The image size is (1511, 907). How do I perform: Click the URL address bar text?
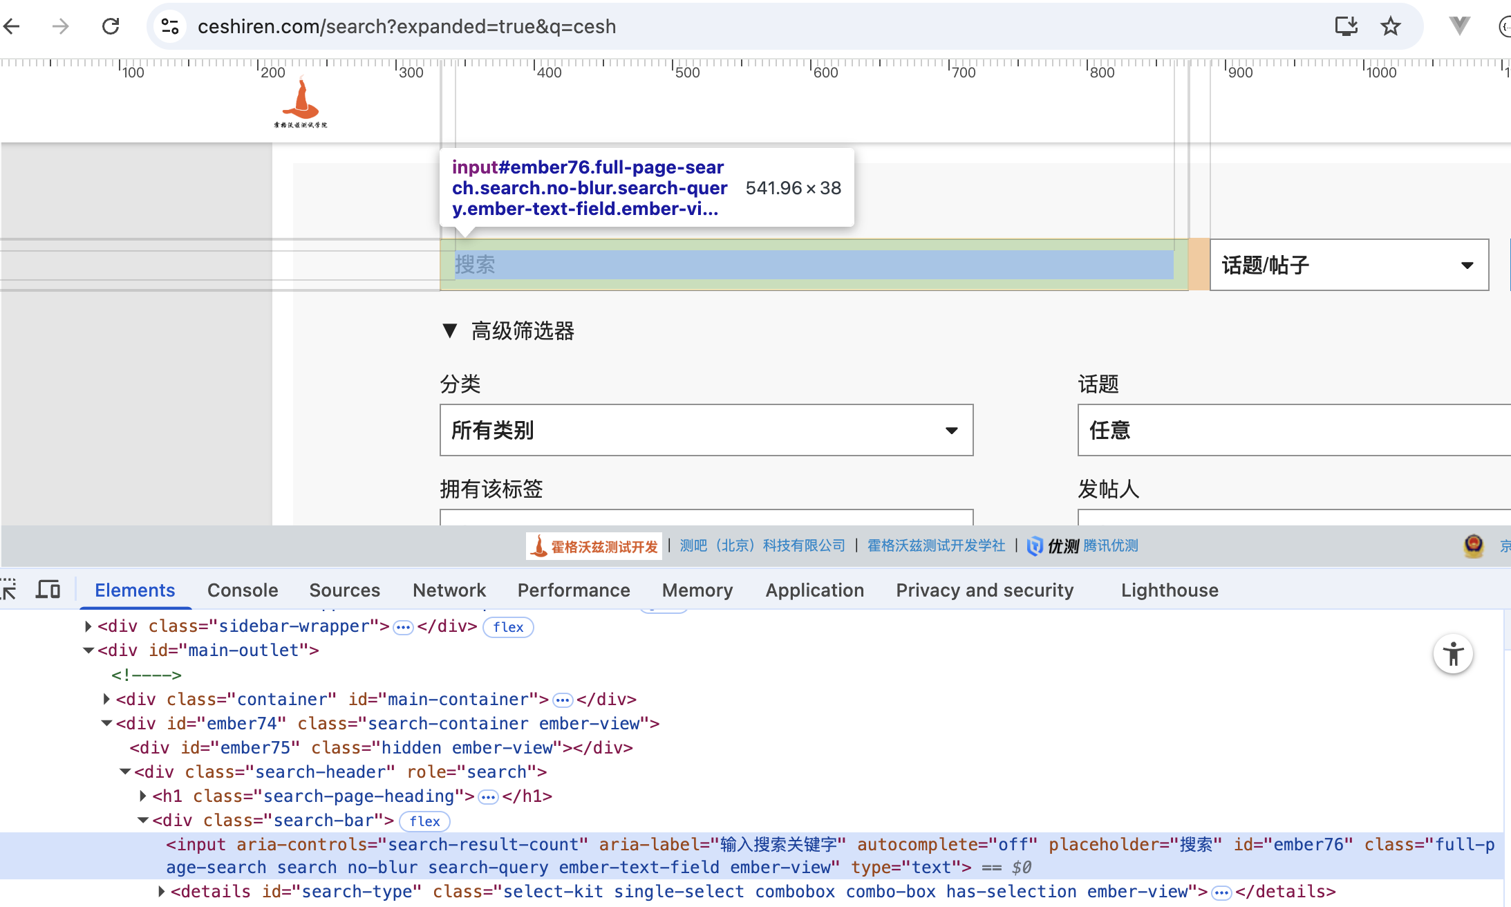pos(406,26)
